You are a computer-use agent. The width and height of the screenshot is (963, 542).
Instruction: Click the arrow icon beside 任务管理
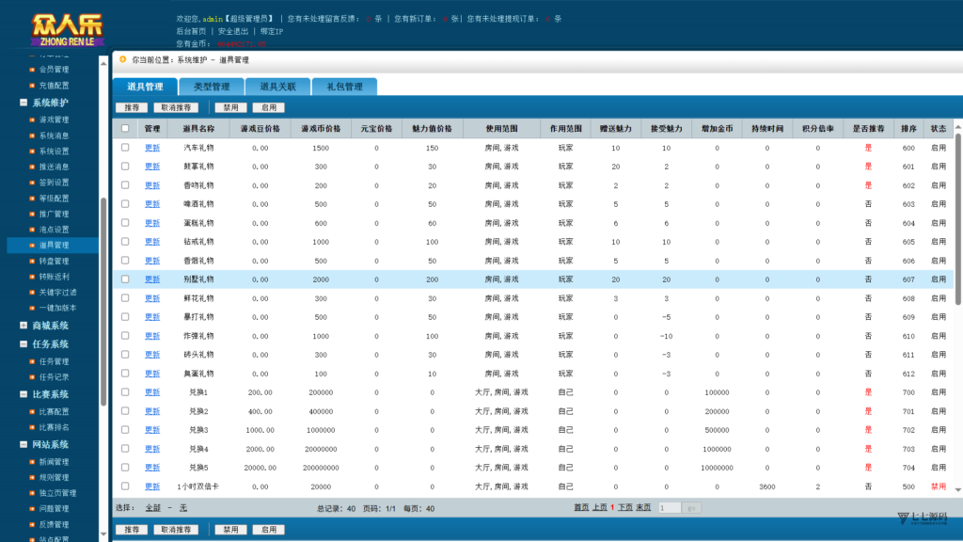pyautogui.click(x=32, y=362)
